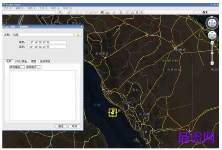Screen dimensions: 222x150
Task: Cancel placemark with 取消 button
Action: click(x=75, y=126)
